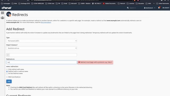
Task: Open the notifications bell icon
Action: click(x=159, y=8)
